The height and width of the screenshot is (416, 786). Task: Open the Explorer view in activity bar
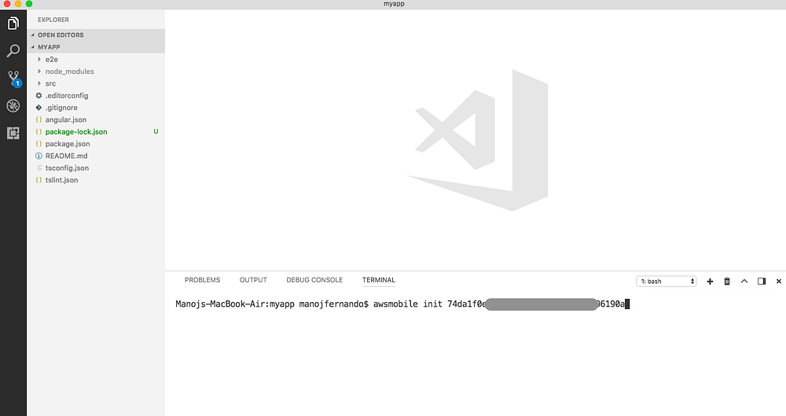[13, 24]
